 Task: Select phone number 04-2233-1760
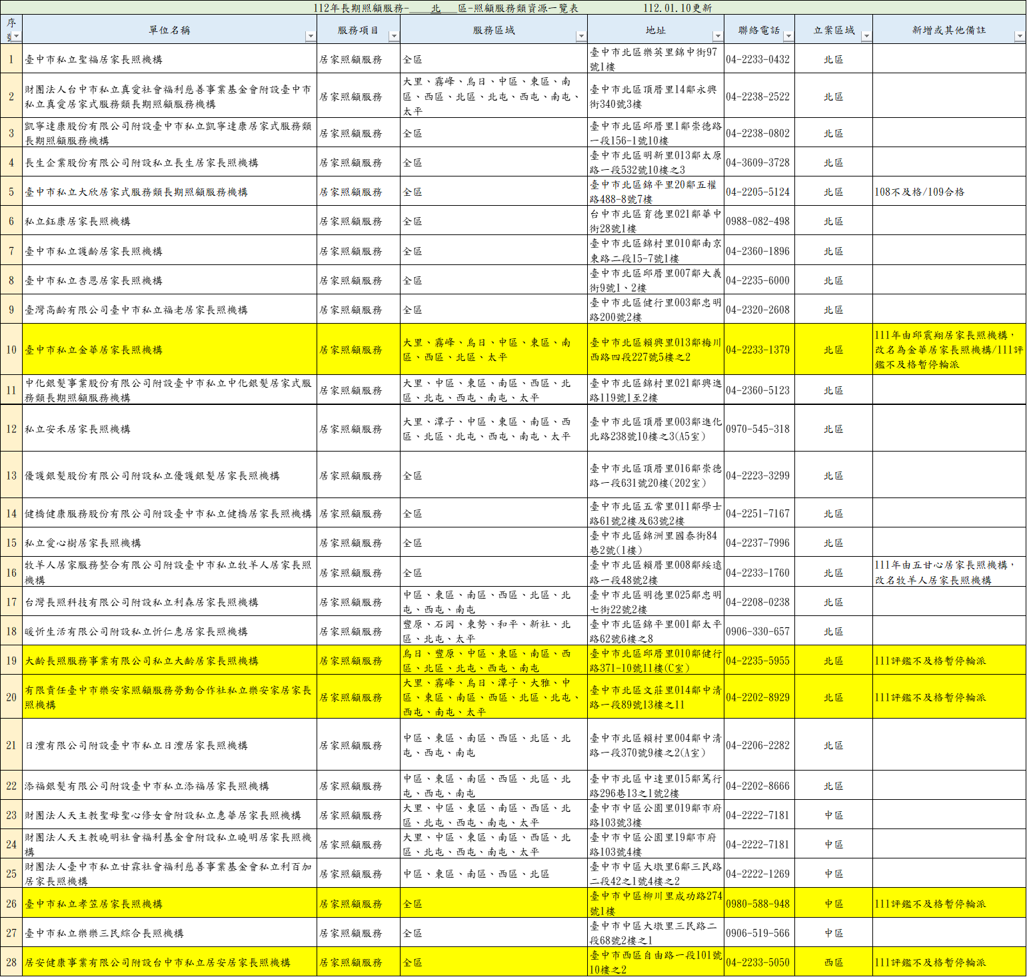tap(759, 573)
